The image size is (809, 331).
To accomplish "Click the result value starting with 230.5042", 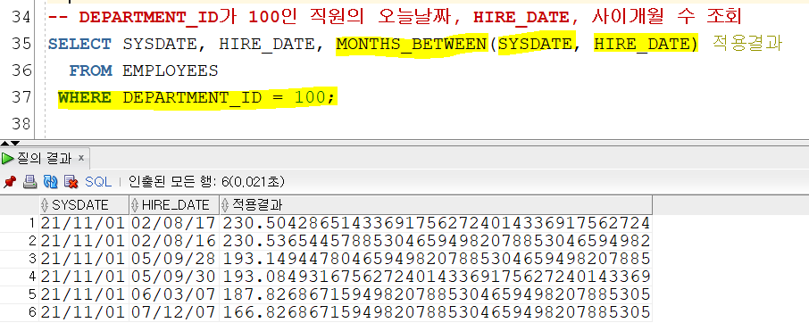I will [x=436, y=223].
